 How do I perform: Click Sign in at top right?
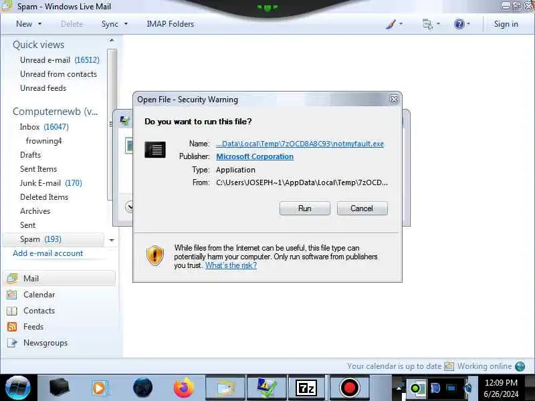[506, 24]
